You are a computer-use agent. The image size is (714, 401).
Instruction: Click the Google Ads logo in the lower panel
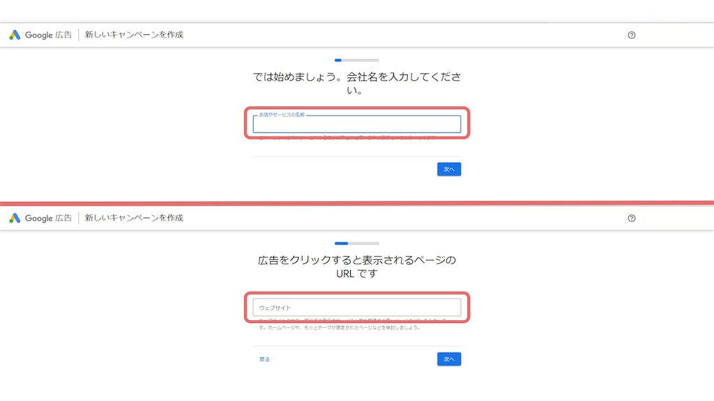pyautogui.click(x=15, y=218)
